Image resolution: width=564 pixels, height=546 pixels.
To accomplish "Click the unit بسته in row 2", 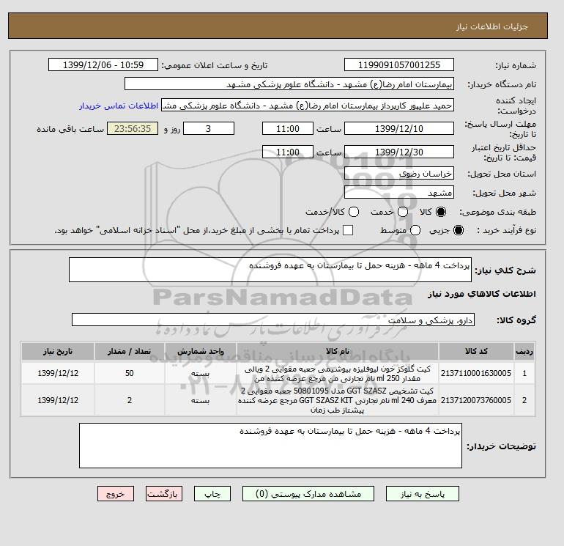I will [x=201, y=401].
